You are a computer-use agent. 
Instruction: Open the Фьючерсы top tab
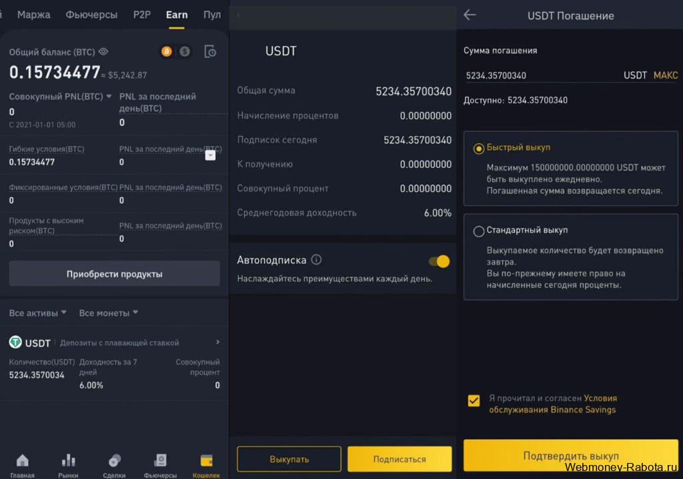91,15
